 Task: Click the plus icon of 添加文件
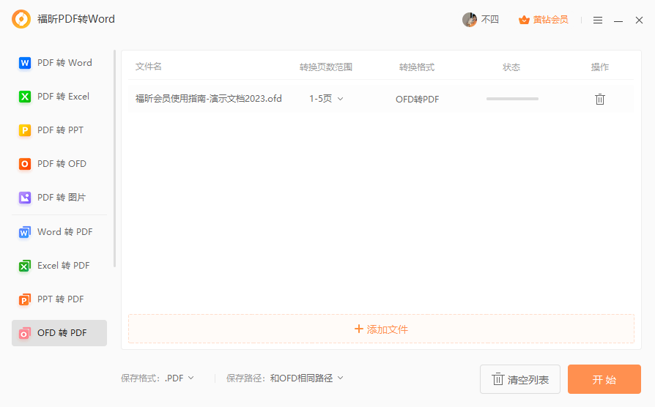(358, 329)
